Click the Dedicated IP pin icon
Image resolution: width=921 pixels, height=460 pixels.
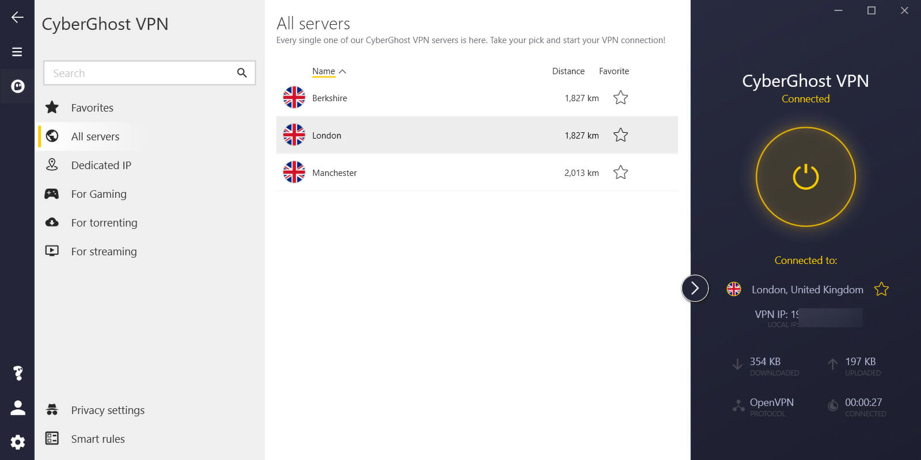click(52, 164)
